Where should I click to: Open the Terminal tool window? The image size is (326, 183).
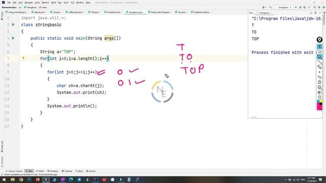point(67,171)
